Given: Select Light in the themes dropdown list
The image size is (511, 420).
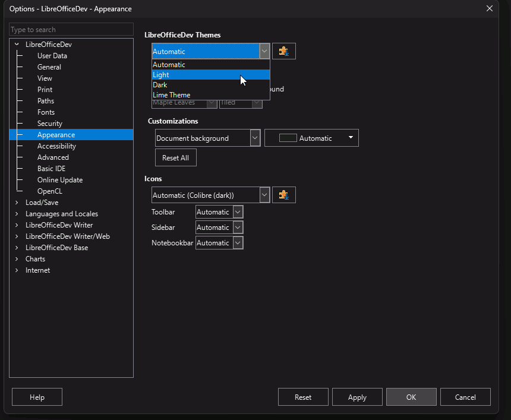Looking at the screenshot, I should click(211, 75).
